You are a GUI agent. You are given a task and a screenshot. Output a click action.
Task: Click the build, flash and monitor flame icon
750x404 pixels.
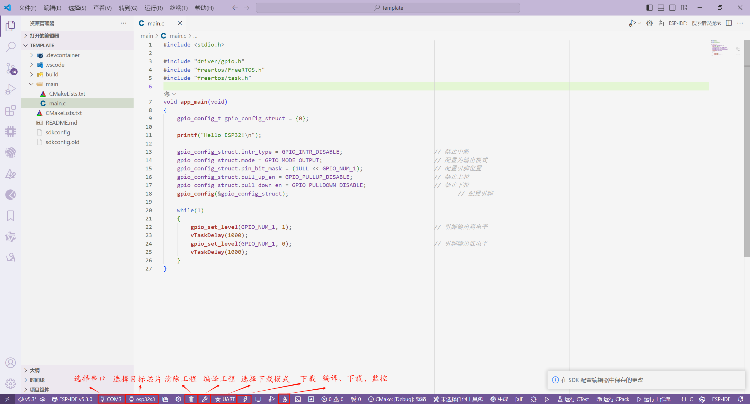pyautogui.click(x=284, y=399)
